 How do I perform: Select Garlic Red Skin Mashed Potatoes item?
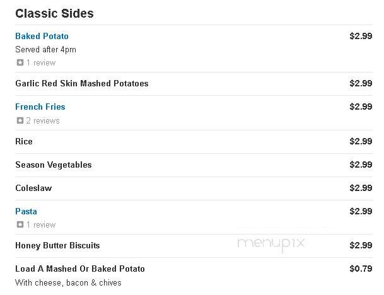(82, 83)
